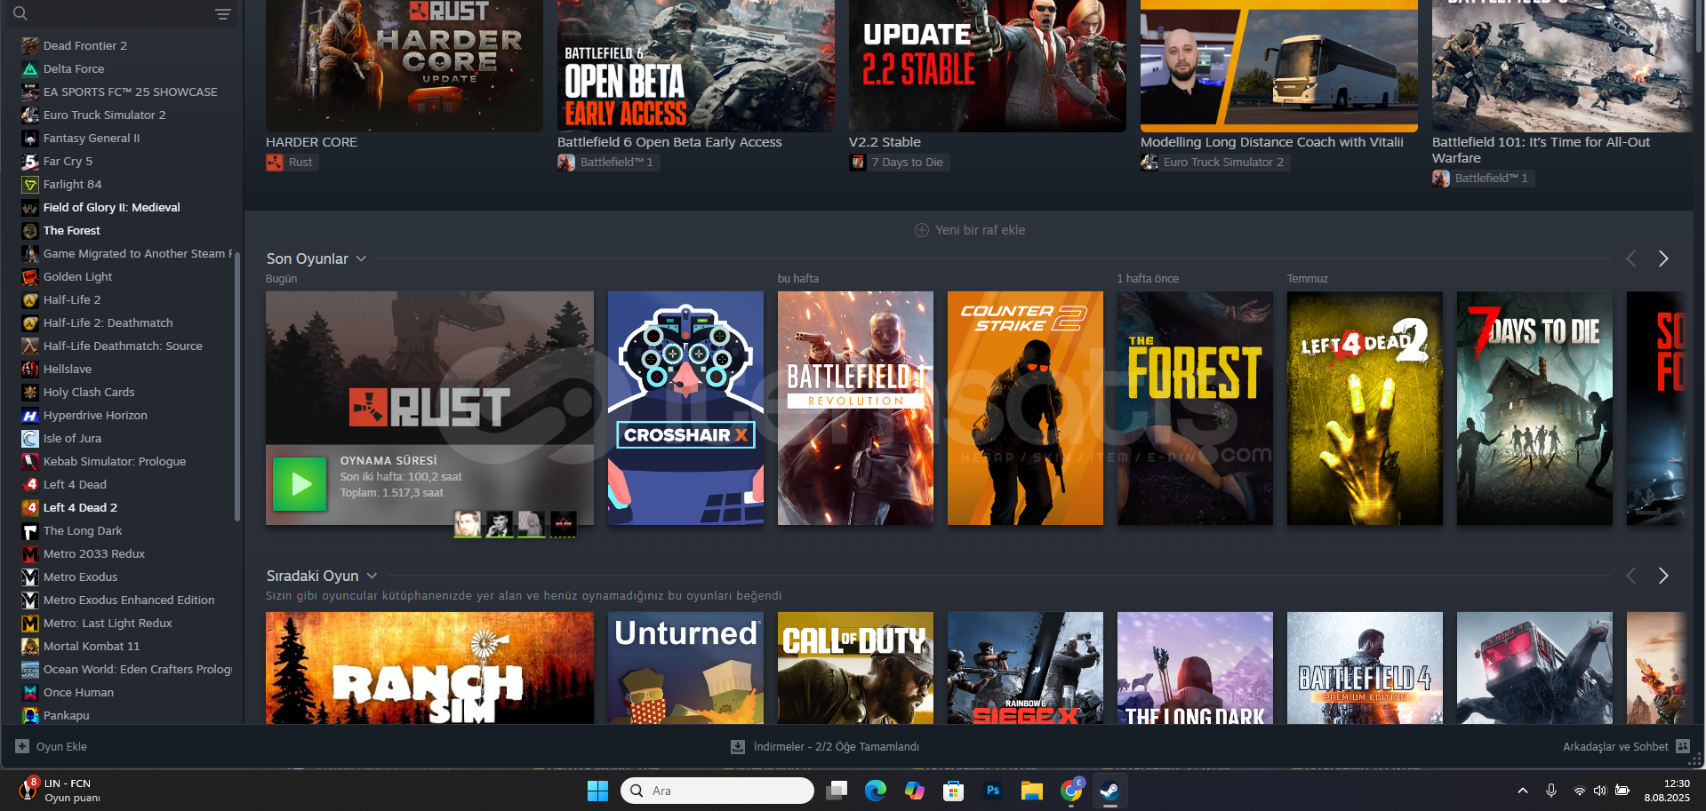Show hidden system tray icons
This screenshot has height=811, width=1706.
pos(1522,791)
